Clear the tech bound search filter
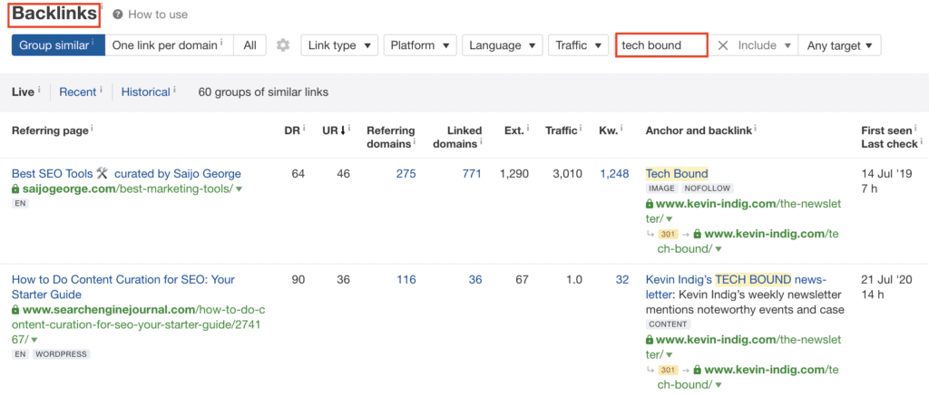 (723, 45)
